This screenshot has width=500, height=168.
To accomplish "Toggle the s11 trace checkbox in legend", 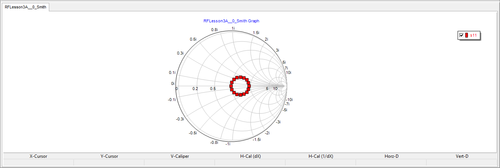I will pyautogui.click(x=461, y=36).
